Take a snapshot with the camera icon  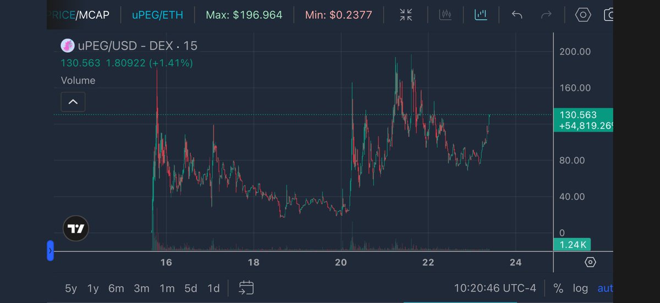608,15
